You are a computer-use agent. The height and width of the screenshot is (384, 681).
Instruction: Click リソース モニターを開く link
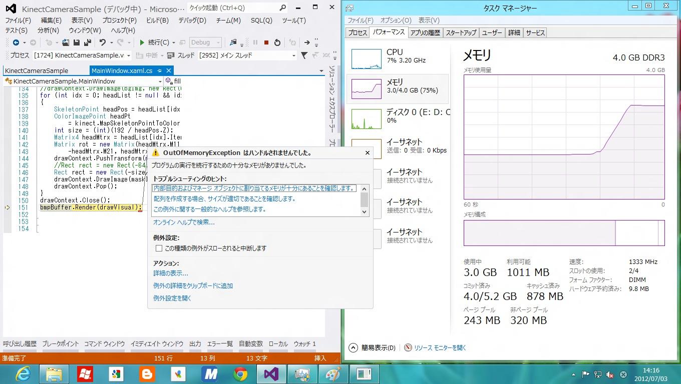pyautogui.click(x=440, y=347)
